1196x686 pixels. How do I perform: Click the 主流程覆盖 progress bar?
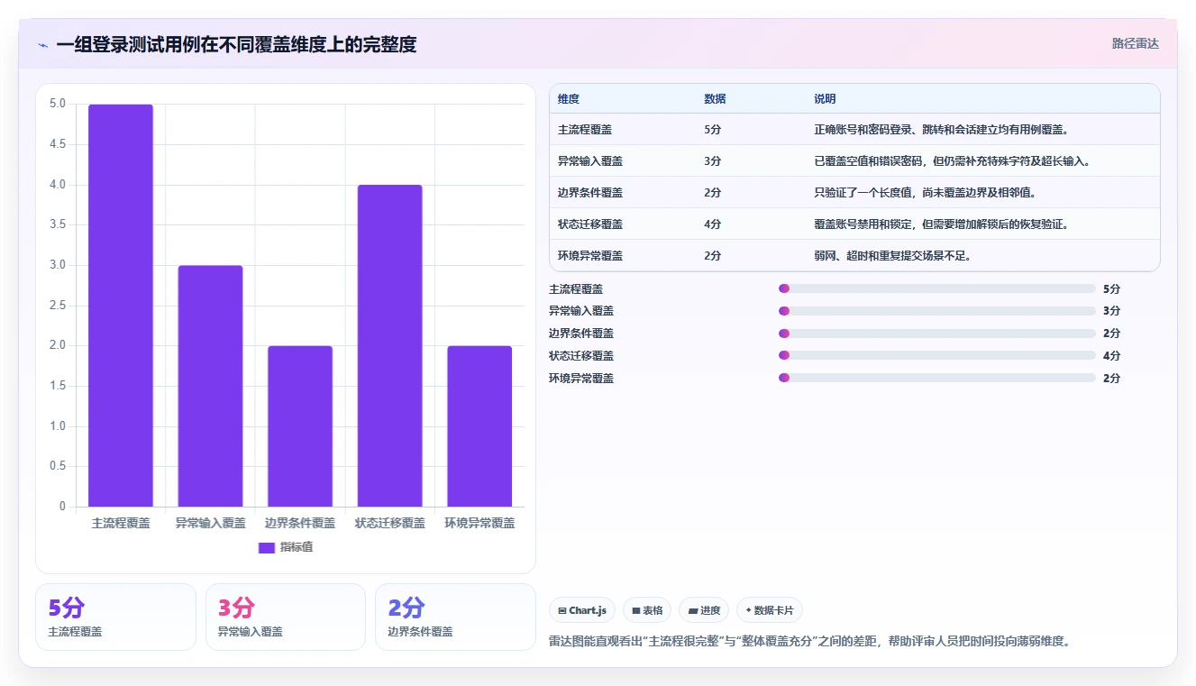click(x=937, y=288)
